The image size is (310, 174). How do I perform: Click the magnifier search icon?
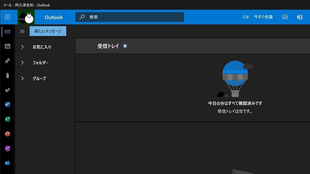(82, 17)
